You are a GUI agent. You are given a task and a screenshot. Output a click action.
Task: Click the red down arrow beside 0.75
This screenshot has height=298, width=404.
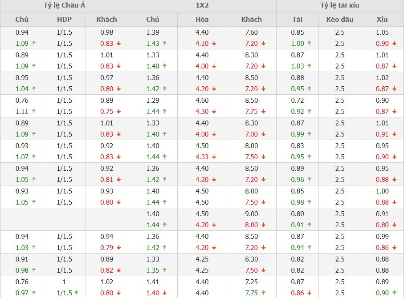118,112
